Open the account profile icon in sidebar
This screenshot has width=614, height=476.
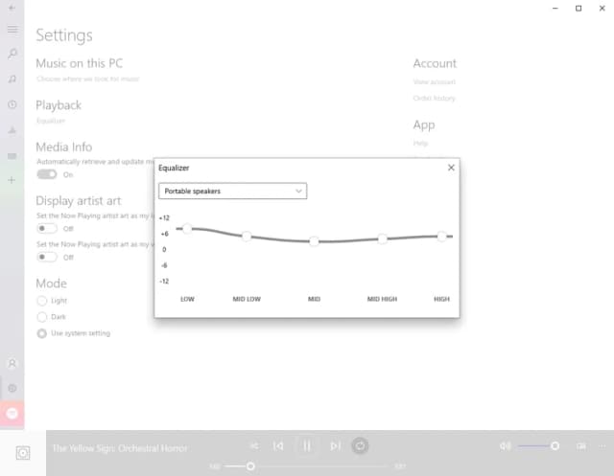point(12,363)
